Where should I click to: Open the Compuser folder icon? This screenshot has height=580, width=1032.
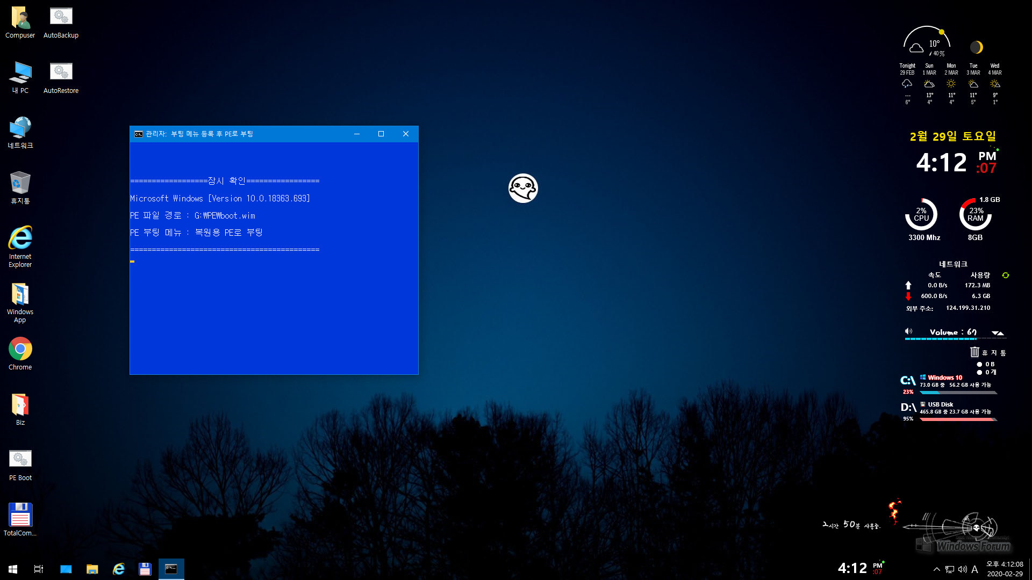(x=20, y=23)
